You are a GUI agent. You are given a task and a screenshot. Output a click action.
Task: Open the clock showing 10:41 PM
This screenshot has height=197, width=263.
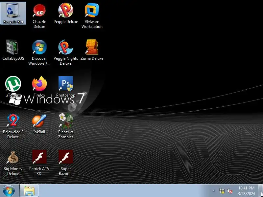pyautogui.click(x=246, y=191)
